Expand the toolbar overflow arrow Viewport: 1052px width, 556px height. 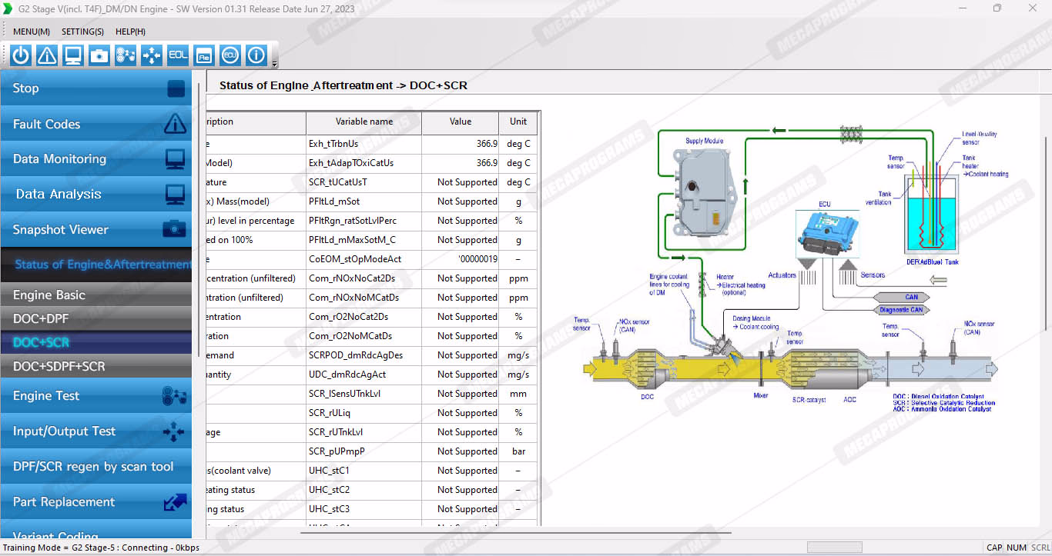point(275,65)
